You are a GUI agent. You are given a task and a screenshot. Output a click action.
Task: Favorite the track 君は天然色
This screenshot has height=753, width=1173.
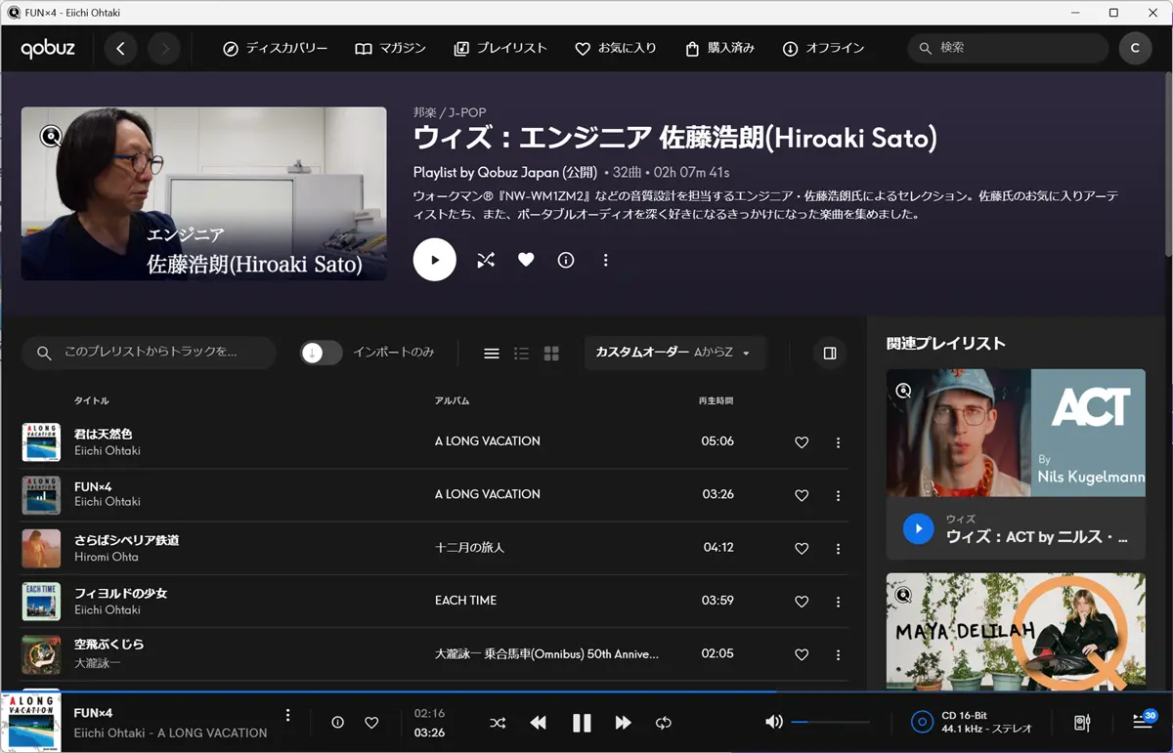coord(802,442)
